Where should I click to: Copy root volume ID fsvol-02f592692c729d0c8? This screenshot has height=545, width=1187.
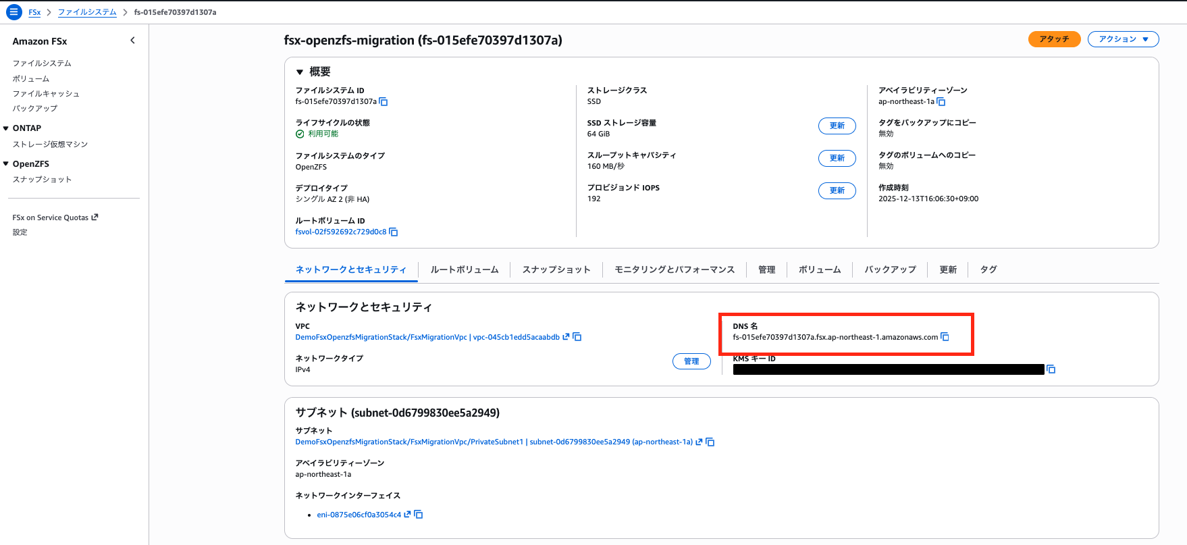394,232
